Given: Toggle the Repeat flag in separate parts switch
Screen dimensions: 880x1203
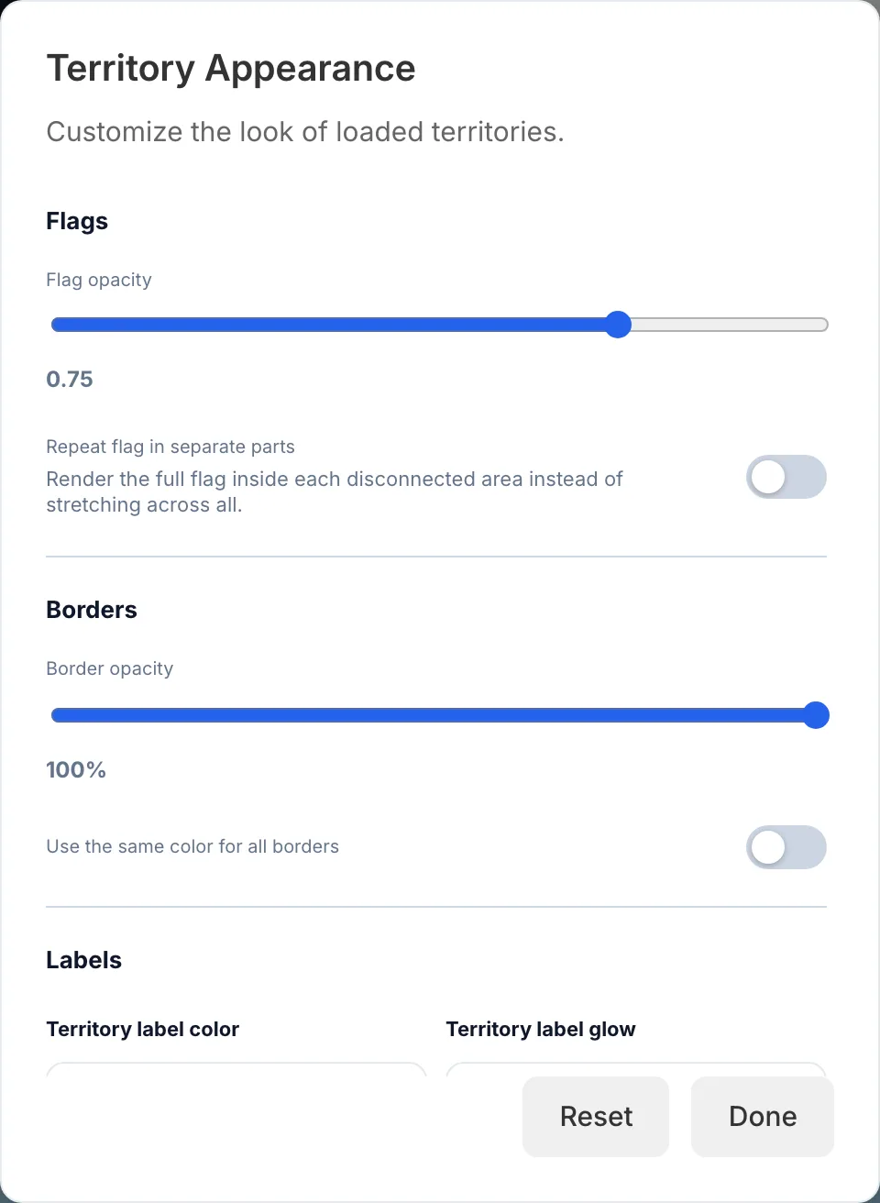Looking at the screenshot, I should tap(786, 477).
